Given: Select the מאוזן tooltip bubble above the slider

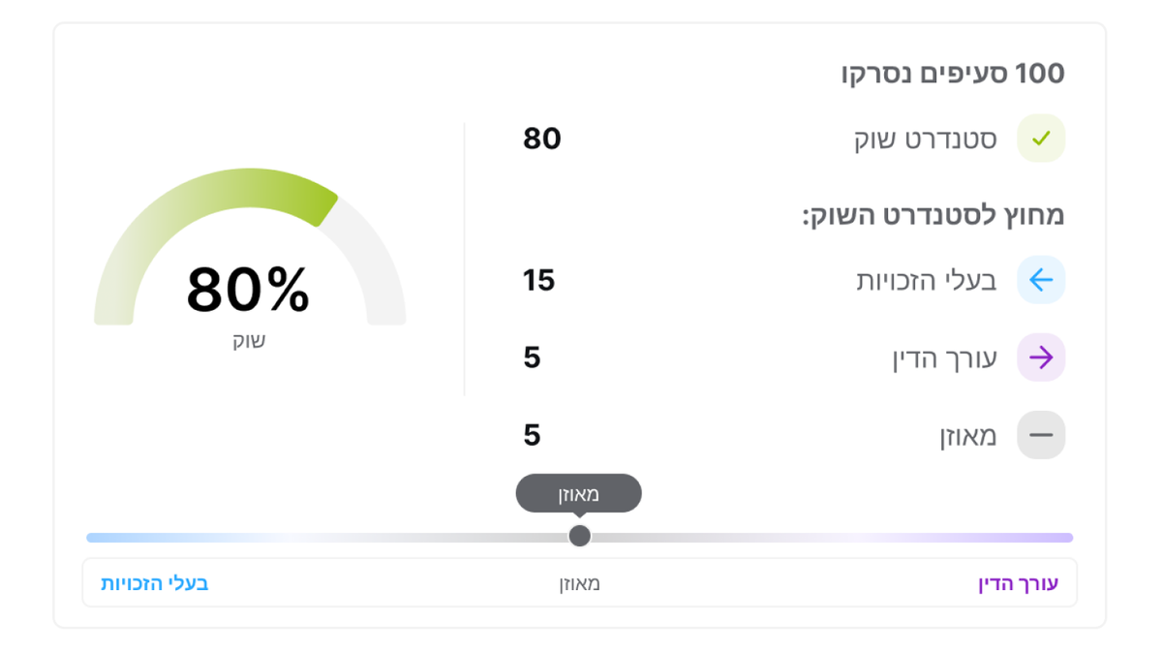Looking at the screenshot, I should click(x=579, y=492).
